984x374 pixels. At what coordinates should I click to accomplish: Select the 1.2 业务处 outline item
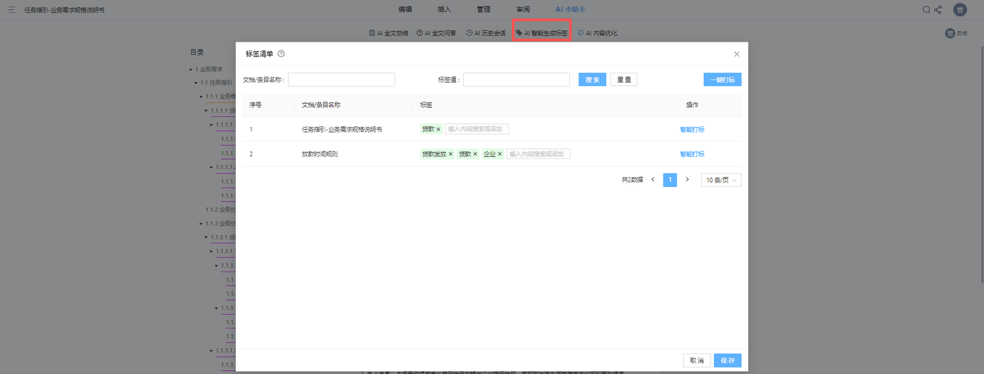pos(220,210)
